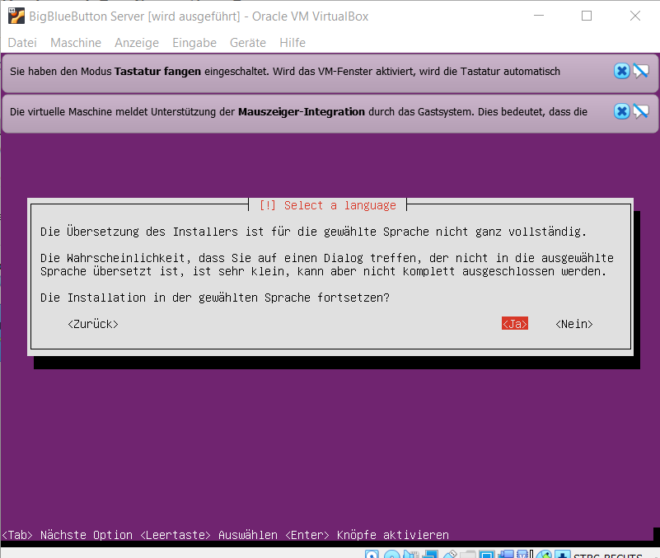
Task: Click the bold text 'Mauszeiger-Integration'
Action: (302, 111)
